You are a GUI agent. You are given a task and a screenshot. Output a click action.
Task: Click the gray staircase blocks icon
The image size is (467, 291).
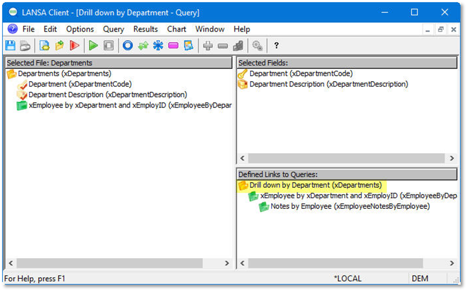tap(238, 46)
